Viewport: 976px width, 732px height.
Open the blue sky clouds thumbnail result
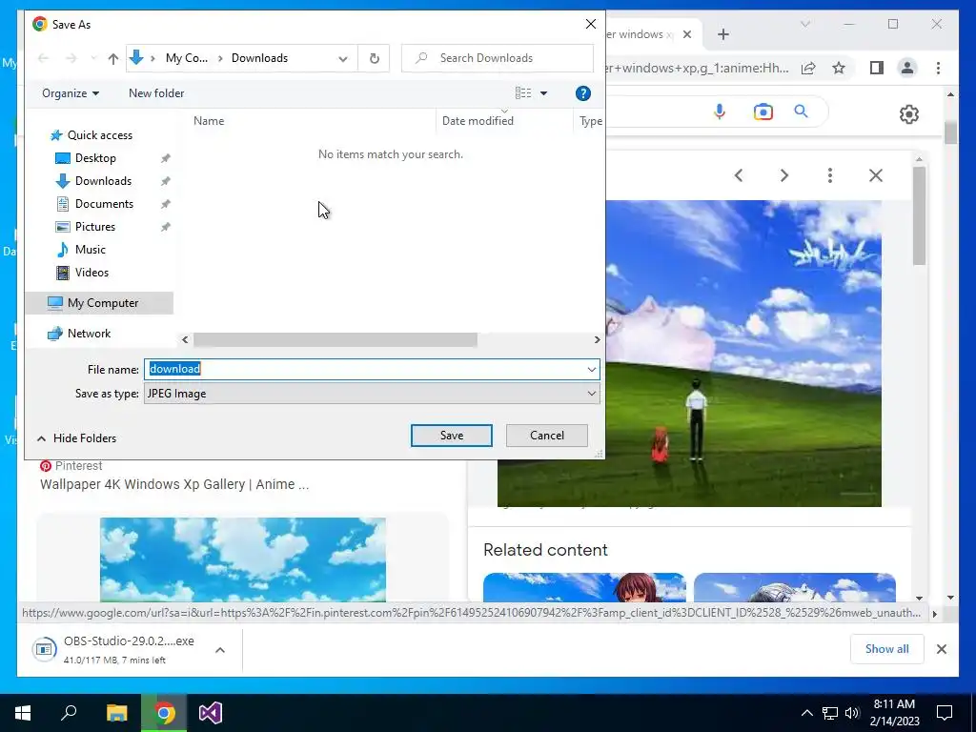pyautogui.click(x=243, y=559)
